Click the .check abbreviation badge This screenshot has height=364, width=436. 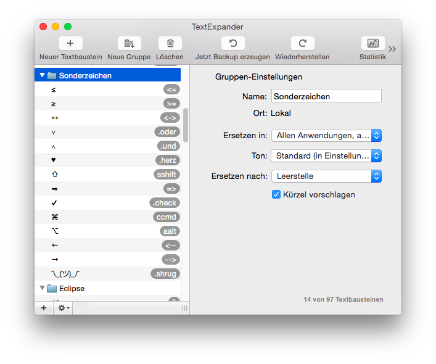(x=165, y=203)
